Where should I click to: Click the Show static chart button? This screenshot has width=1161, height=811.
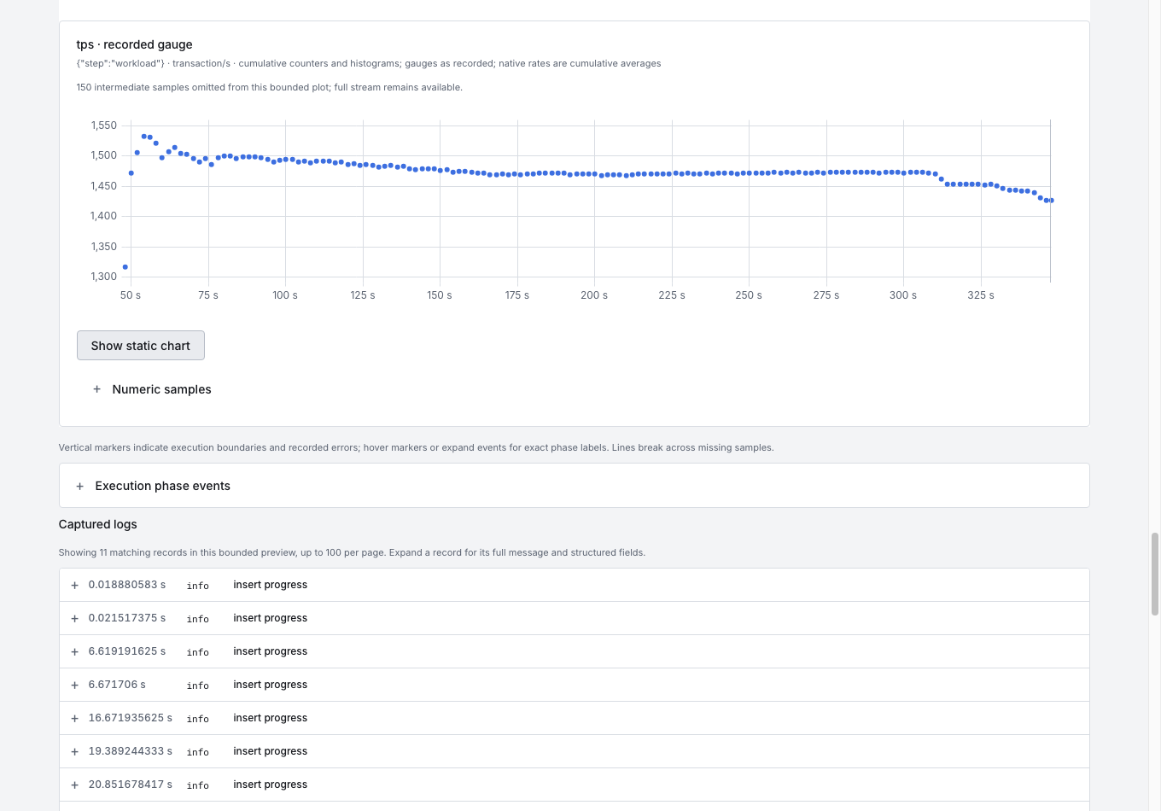pyautogui.click(x=141, y=346)
